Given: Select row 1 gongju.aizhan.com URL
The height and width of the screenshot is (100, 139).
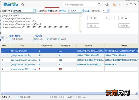Looking at the screenshot, I should coord(19,51).
